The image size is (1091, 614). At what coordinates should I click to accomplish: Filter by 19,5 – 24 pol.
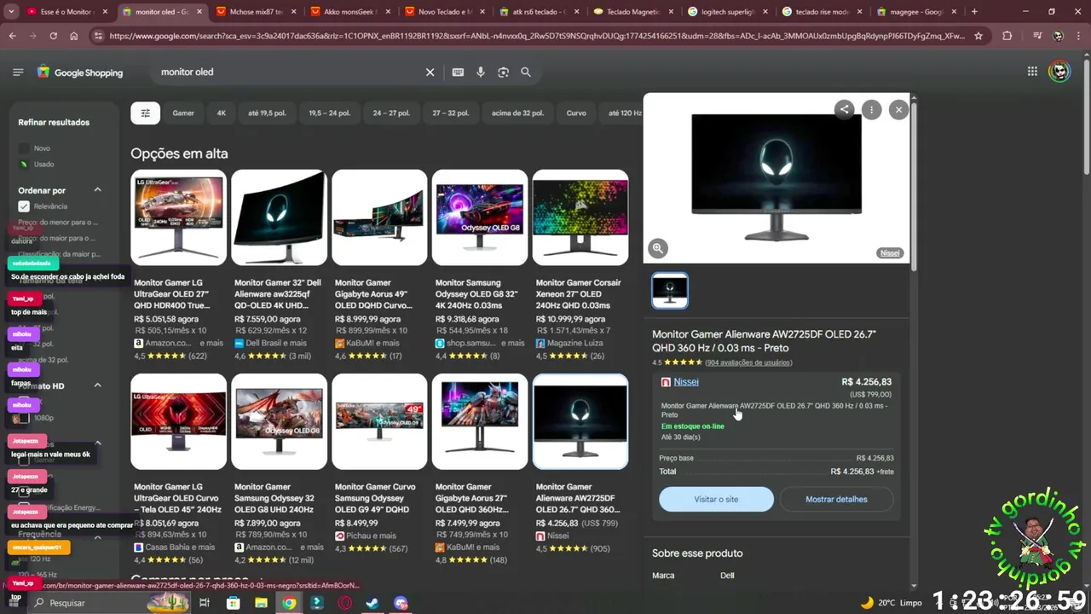[x=329, y=113]
